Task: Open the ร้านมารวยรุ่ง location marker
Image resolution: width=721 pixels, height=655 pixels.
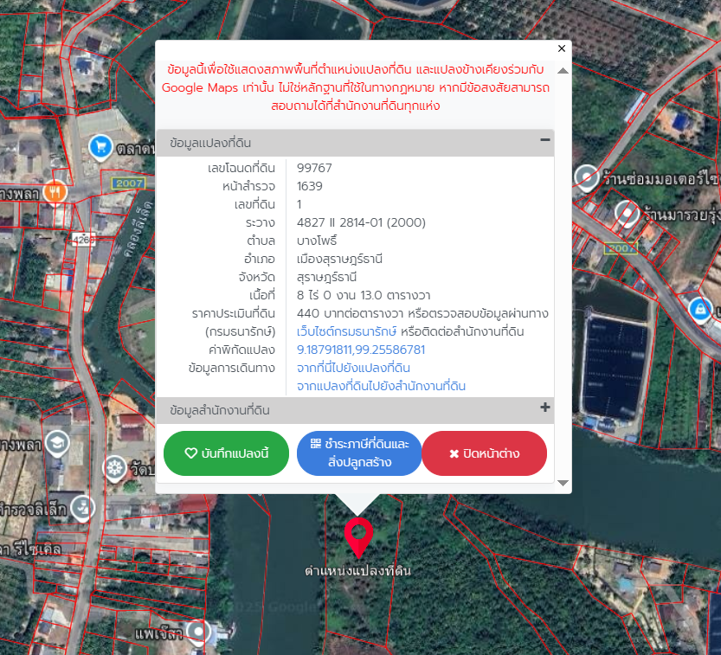Action: [625, 211]
